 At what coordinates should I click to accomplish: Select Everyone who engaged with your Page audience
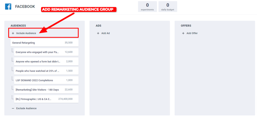[46, 52]
